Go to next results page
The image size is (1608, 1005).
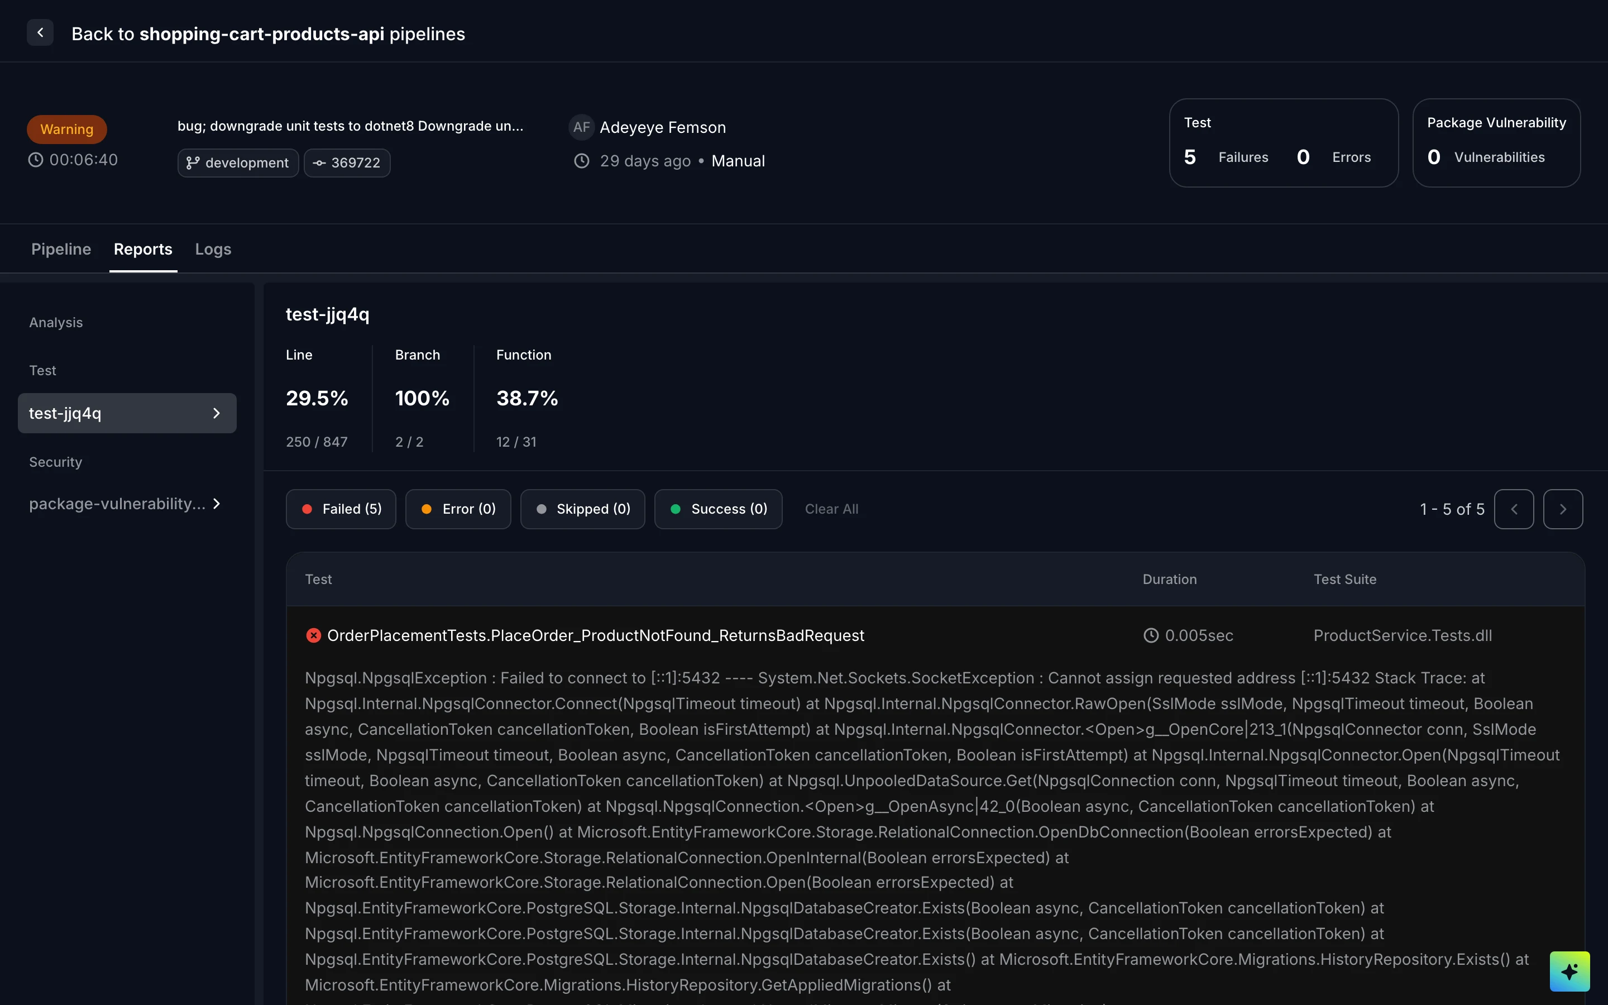pyautogui.click(x=1563, y=509)
